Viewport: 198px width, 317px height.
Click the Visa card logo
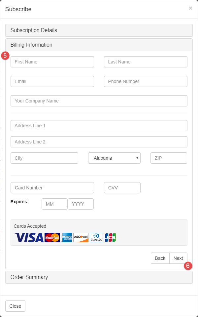pos(29,237)
